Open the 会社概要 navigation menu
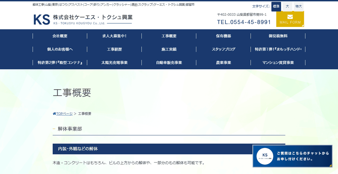This screenshot has width=338, height=174. point(60,36)
